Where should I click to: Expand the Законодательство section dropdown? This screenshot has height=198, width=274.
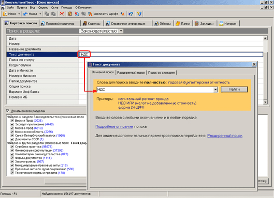(121, 31)
